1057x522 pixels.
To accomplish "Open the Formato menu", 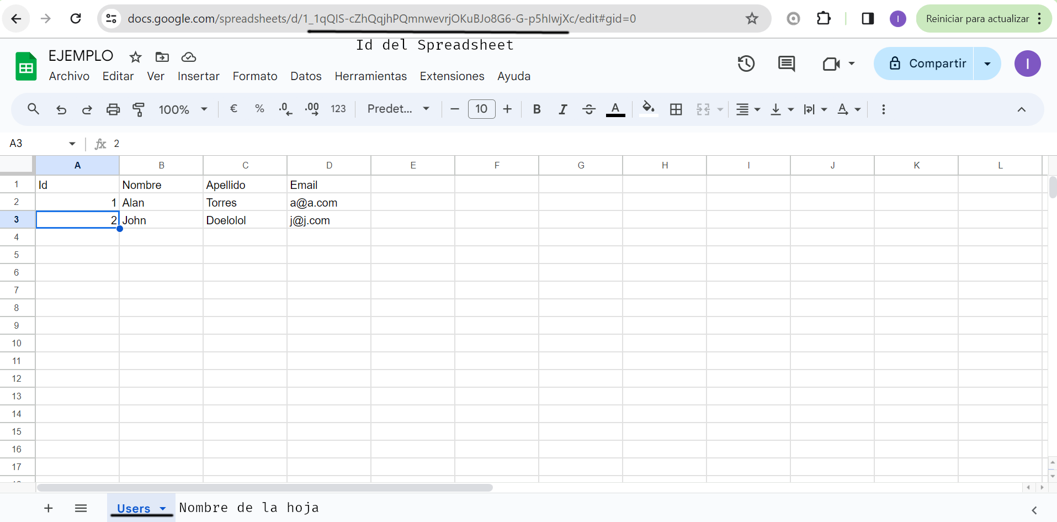I will pos(255,76).
